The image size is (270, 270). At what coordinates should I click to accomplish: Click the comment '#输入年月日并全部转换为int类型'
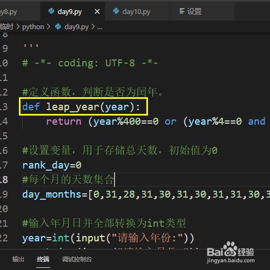point(104,223)
